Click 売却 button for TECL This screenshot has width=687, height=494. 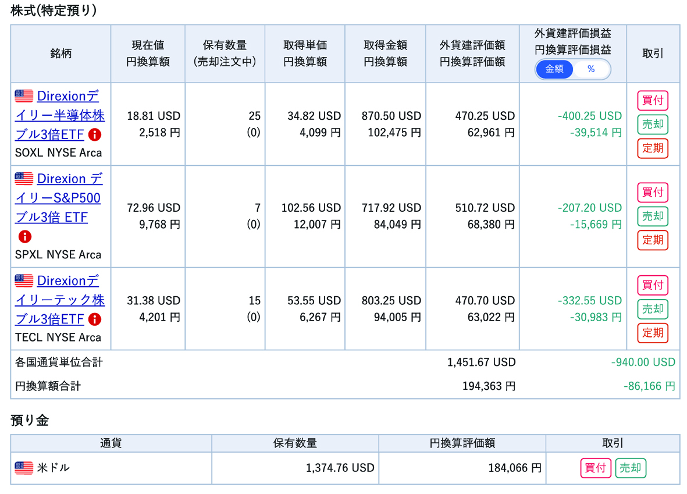coord(652,308)
